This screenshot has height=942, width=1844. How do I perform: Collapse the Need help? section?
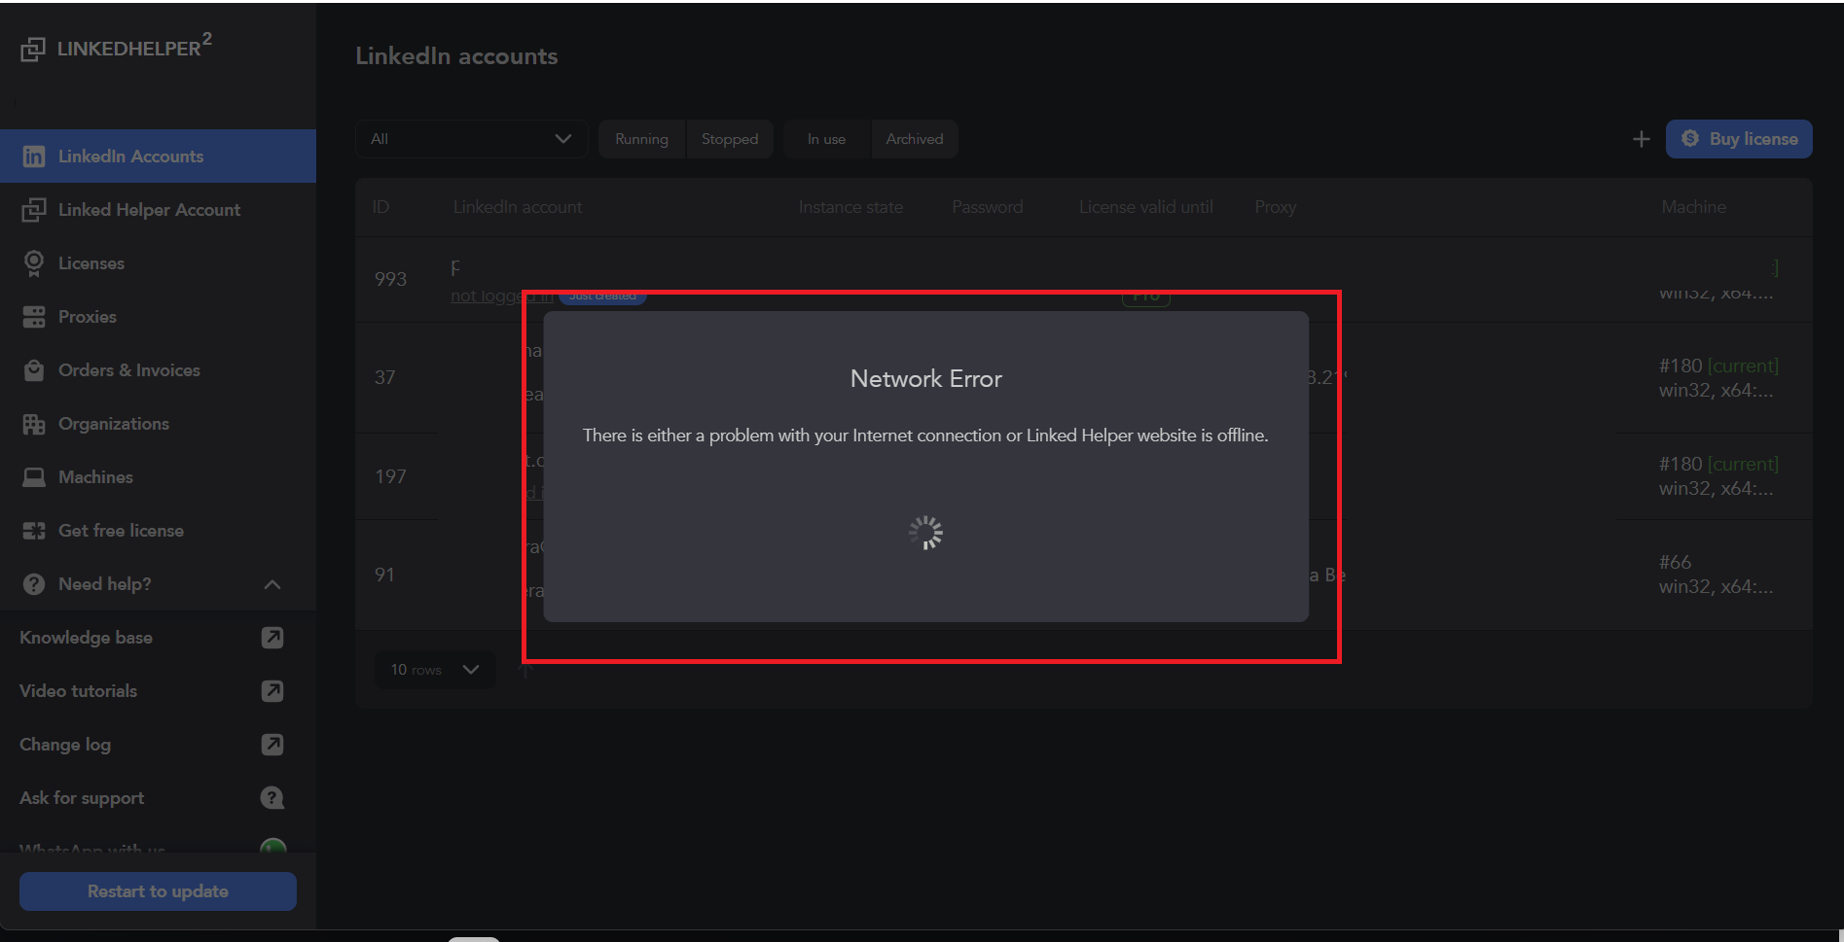pyautogui.click(x=271, y=584)
